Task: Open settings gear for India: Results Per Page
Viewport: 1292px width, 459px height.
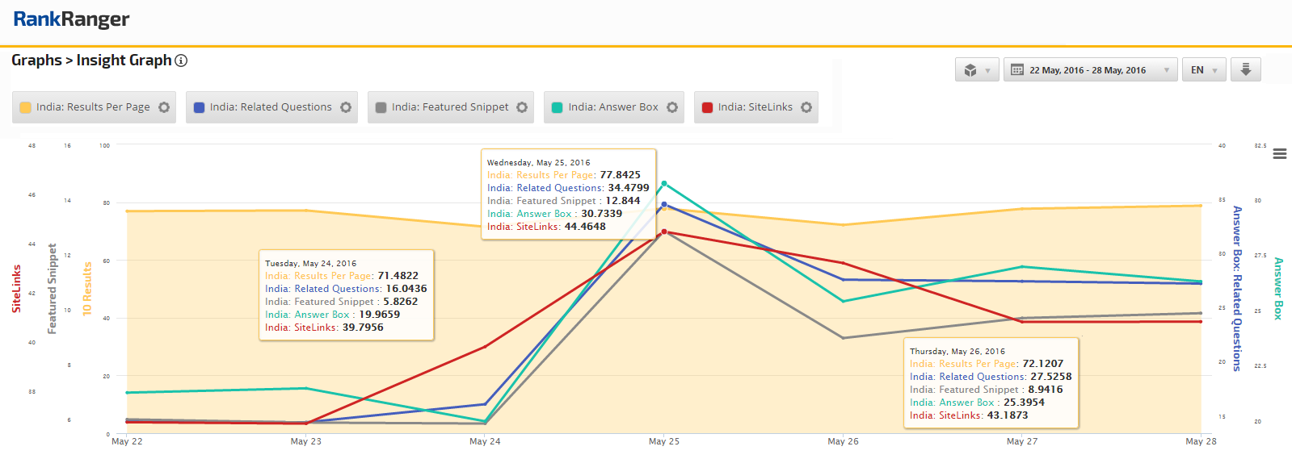Action: (164, 107)
